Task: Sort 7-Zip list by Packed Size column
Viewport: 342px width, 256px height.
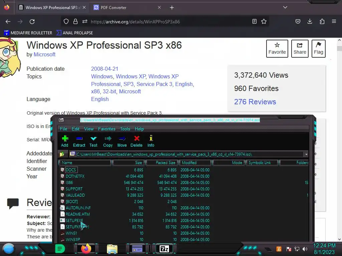Action: pyautogui.click(x=162, y=163)
